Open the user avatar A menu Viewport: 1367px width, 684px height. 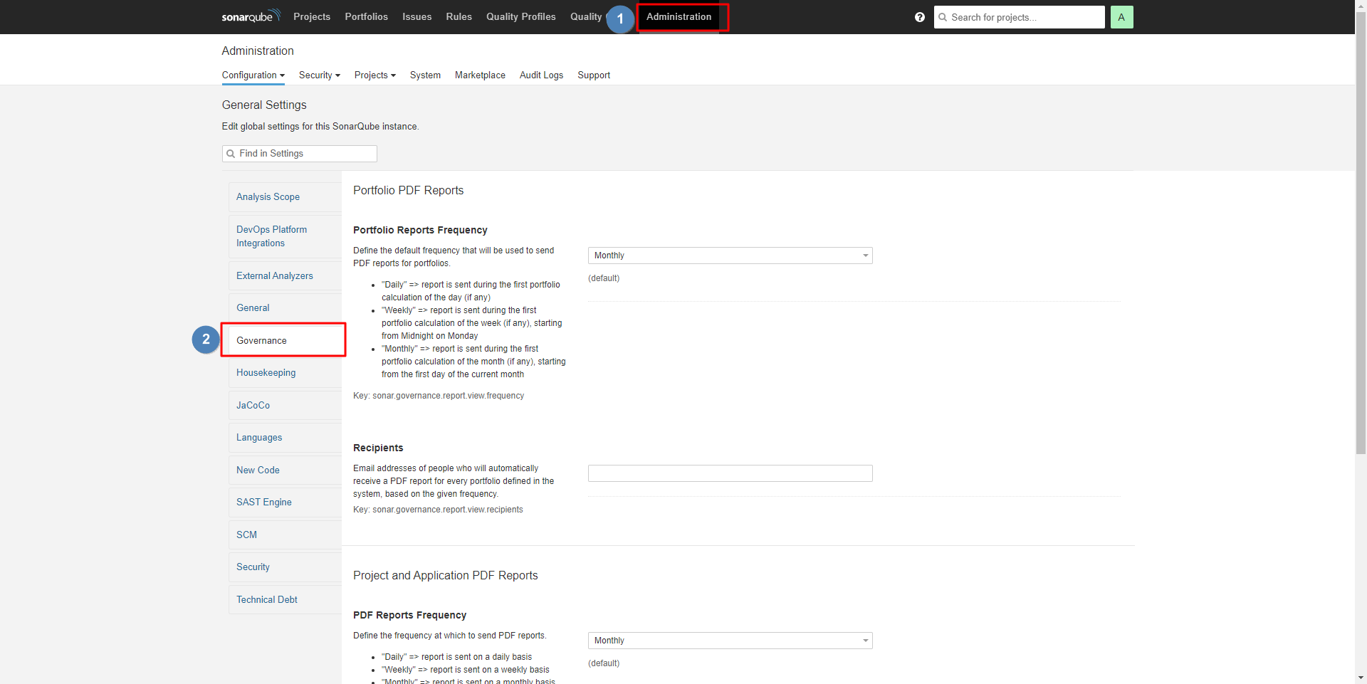[x=1121, y=17]
